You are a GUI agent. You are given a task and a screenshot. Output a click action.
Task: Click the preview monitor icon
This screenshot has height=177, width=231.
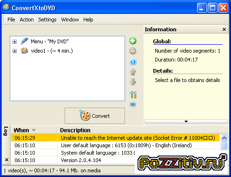pyautogui.click(x=133, y=105)
